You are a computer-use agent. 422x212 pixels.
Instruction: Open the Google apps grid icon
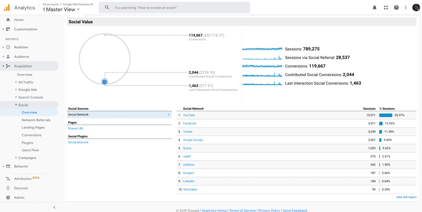(x=386, y=8)
